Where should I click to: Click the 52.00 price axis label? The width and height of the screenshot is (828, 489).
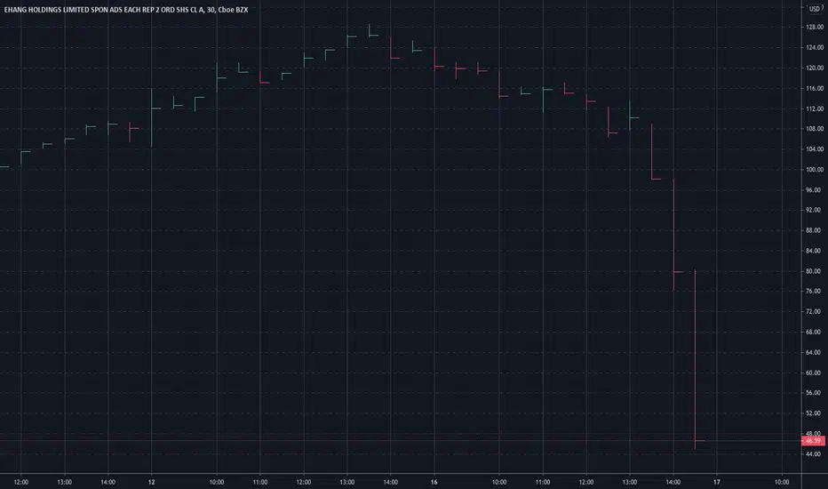click(x=815, y=413)
